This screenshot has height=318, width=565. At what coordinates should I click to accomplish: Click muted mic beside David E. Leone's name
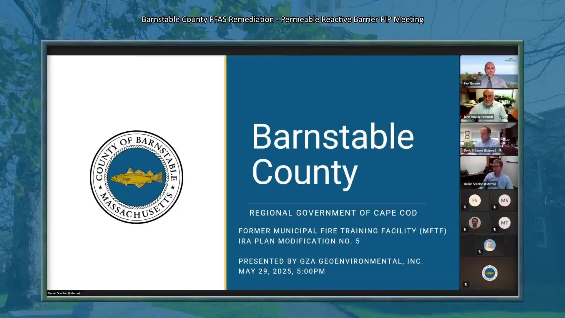coord(500,150)
